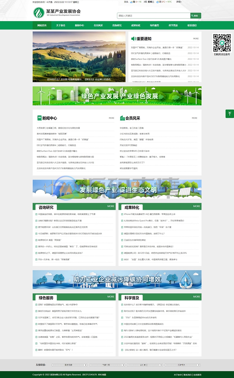
Task: Click list icon beside 汽车+元宇宙 item
Action: coord(37,259)
